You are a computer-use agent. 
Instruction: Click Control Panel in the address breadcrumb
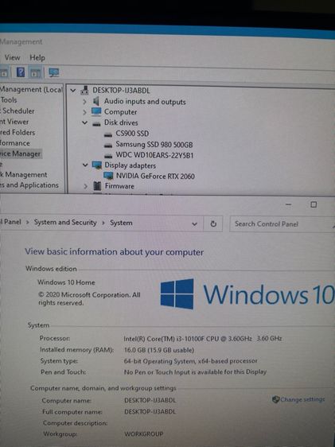click(x=10, y=222)
